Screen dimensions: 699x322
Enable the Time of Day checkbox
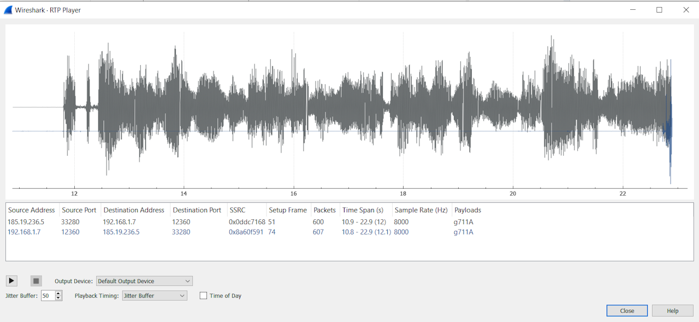click(x=204, y=296)
